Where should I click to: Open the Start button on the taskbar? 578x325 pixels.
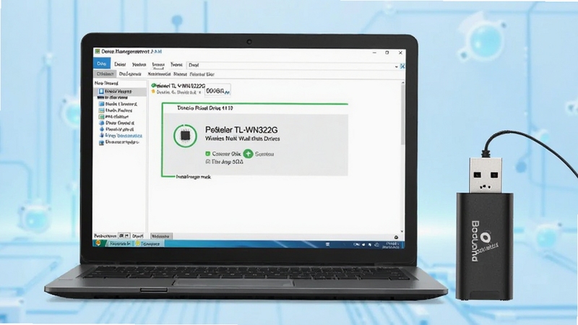[x=98, y=243]
